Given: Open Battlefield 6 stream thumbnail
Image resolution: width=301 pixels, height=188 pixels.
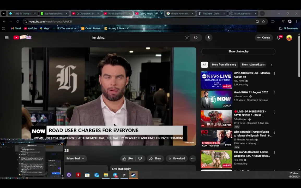Looking at the screenshot, I should (x=216, y=119).
